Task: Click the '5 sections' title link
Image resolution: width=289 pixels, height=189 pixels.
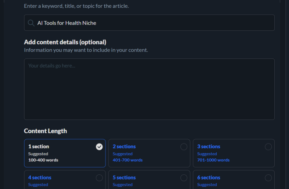Action: [124, 178]
